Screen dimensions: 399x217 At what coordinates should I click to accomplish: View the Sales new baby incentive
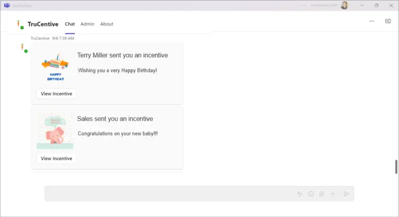pos(56,158)
